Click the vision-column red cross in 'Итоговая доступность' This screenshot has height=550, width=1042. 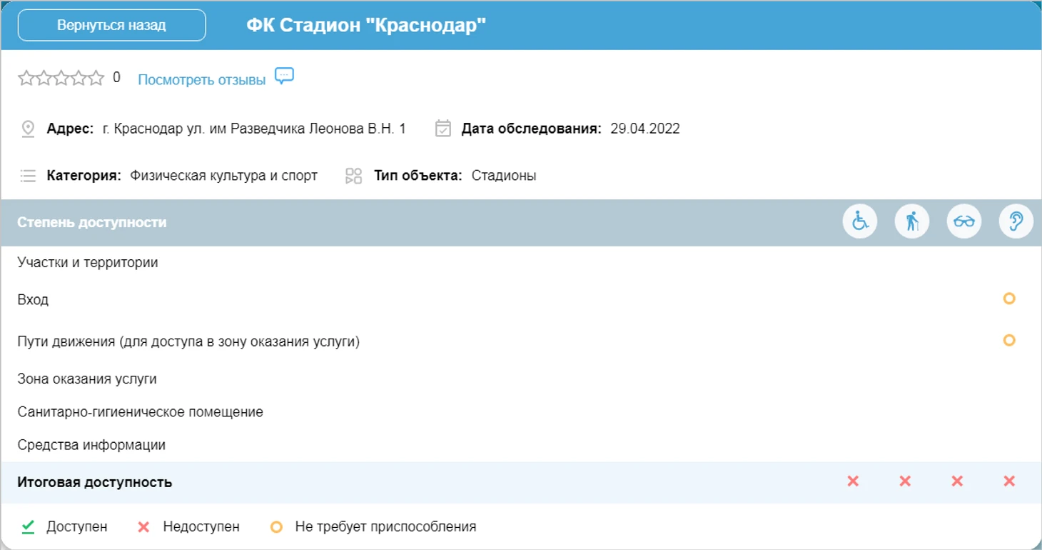tap(957, 481)
